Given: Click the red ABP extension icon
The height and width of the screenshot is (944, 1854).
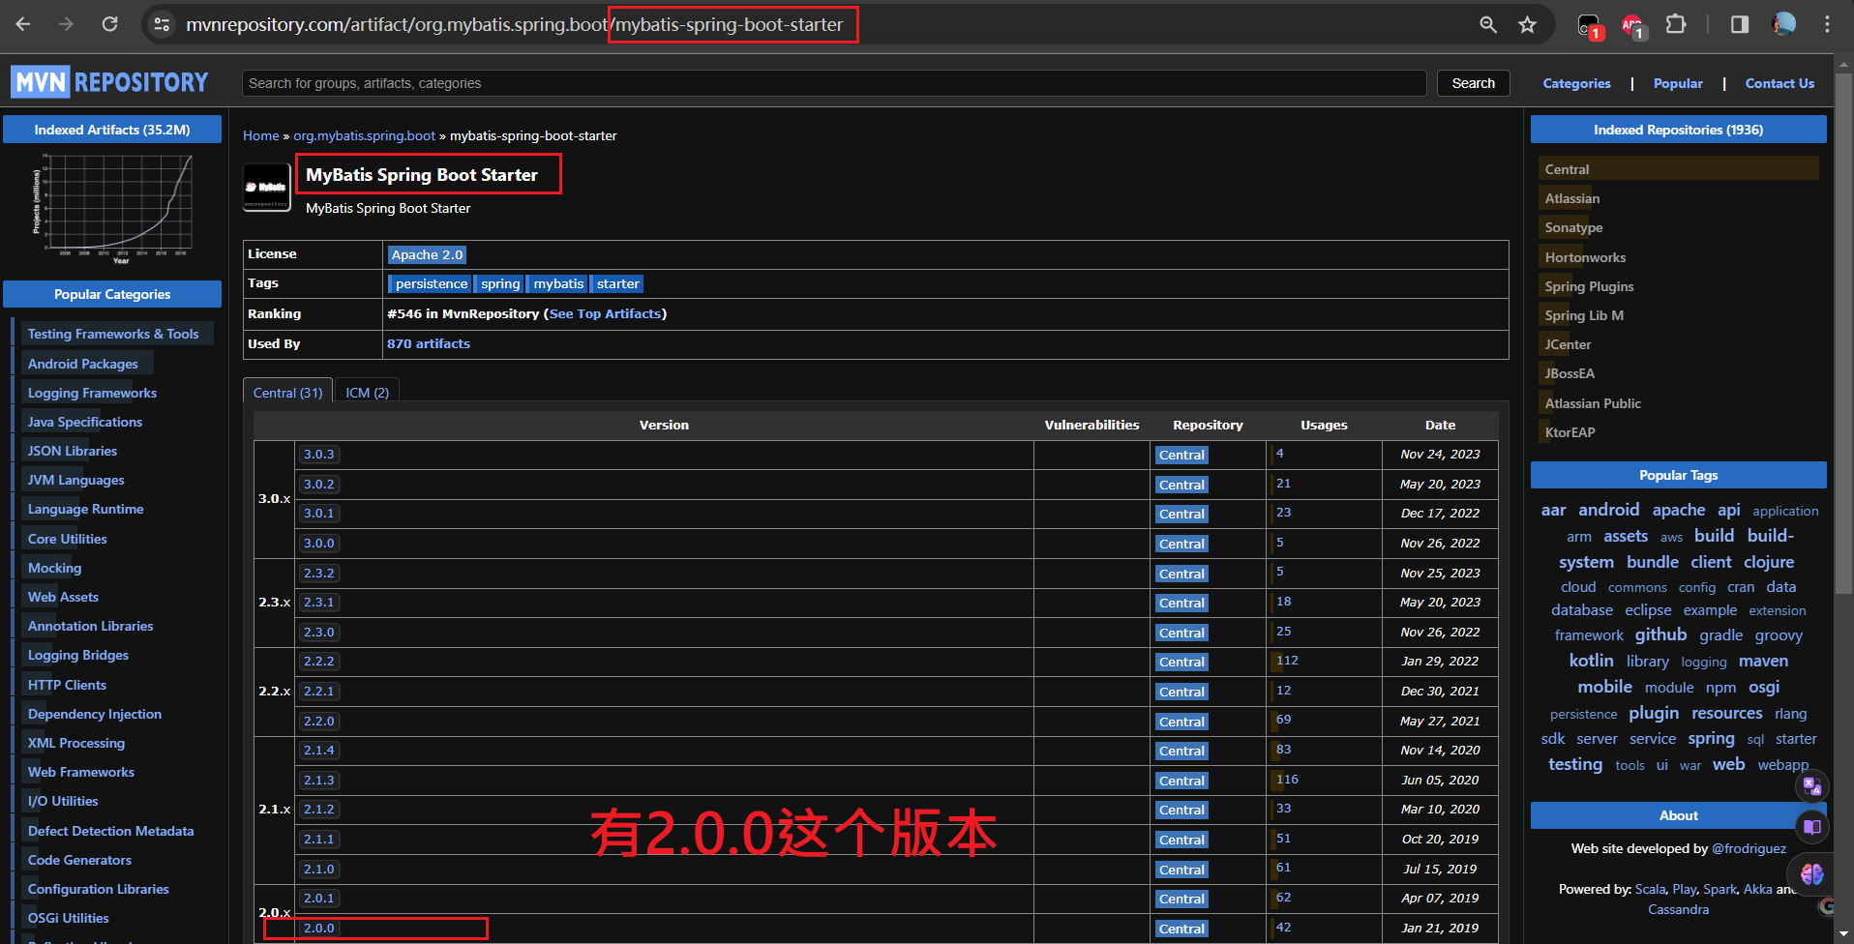Looking at the screenshot, I should (x=1632, y=26).
